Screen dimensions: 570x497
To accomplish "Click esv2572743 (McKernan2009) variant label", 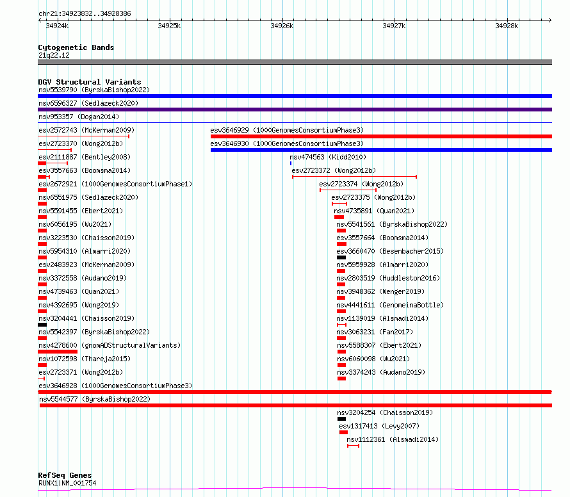I will (x=86, y=130).
